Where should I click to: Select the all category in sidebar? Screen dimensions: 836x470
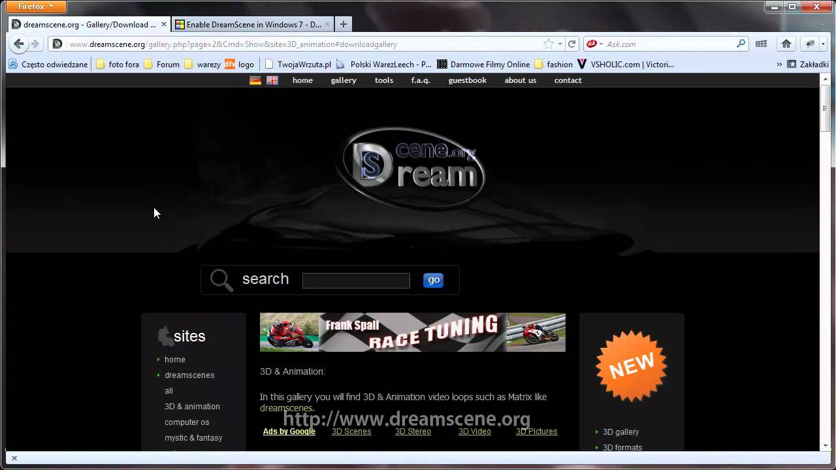pyautogui.click(x=169, y=391)
